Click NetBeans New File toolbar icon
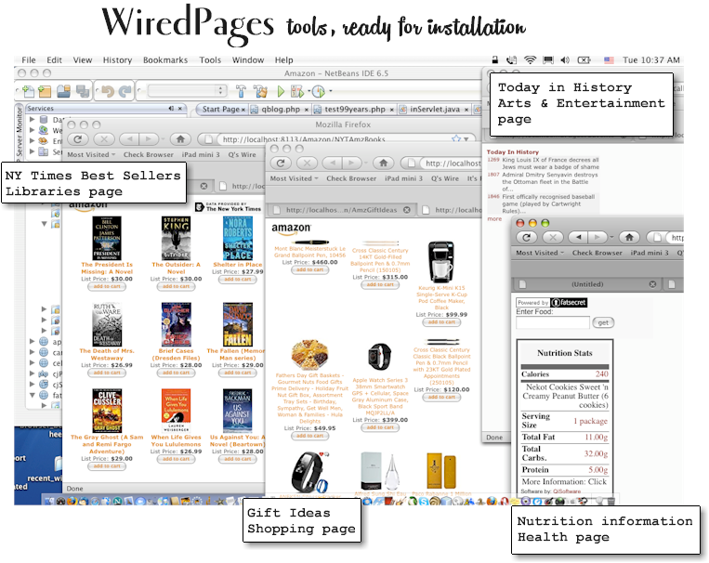This screenshot has width=709, height=563. point(28,91)
